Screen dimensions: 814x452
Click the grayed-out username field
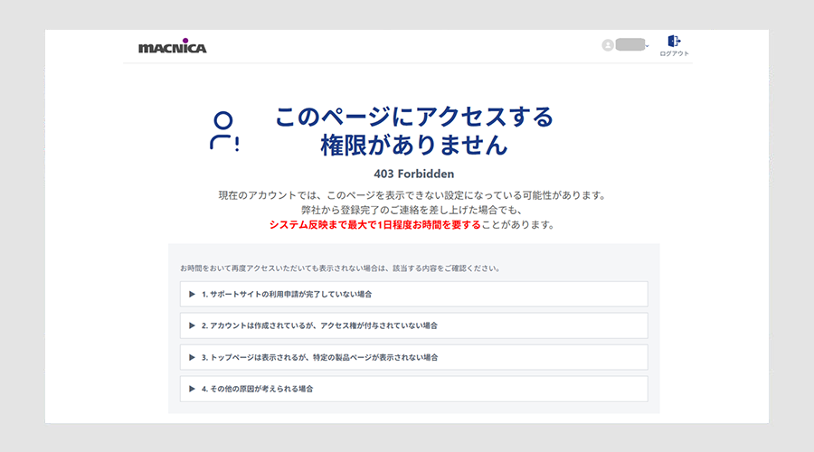[630, 44]
